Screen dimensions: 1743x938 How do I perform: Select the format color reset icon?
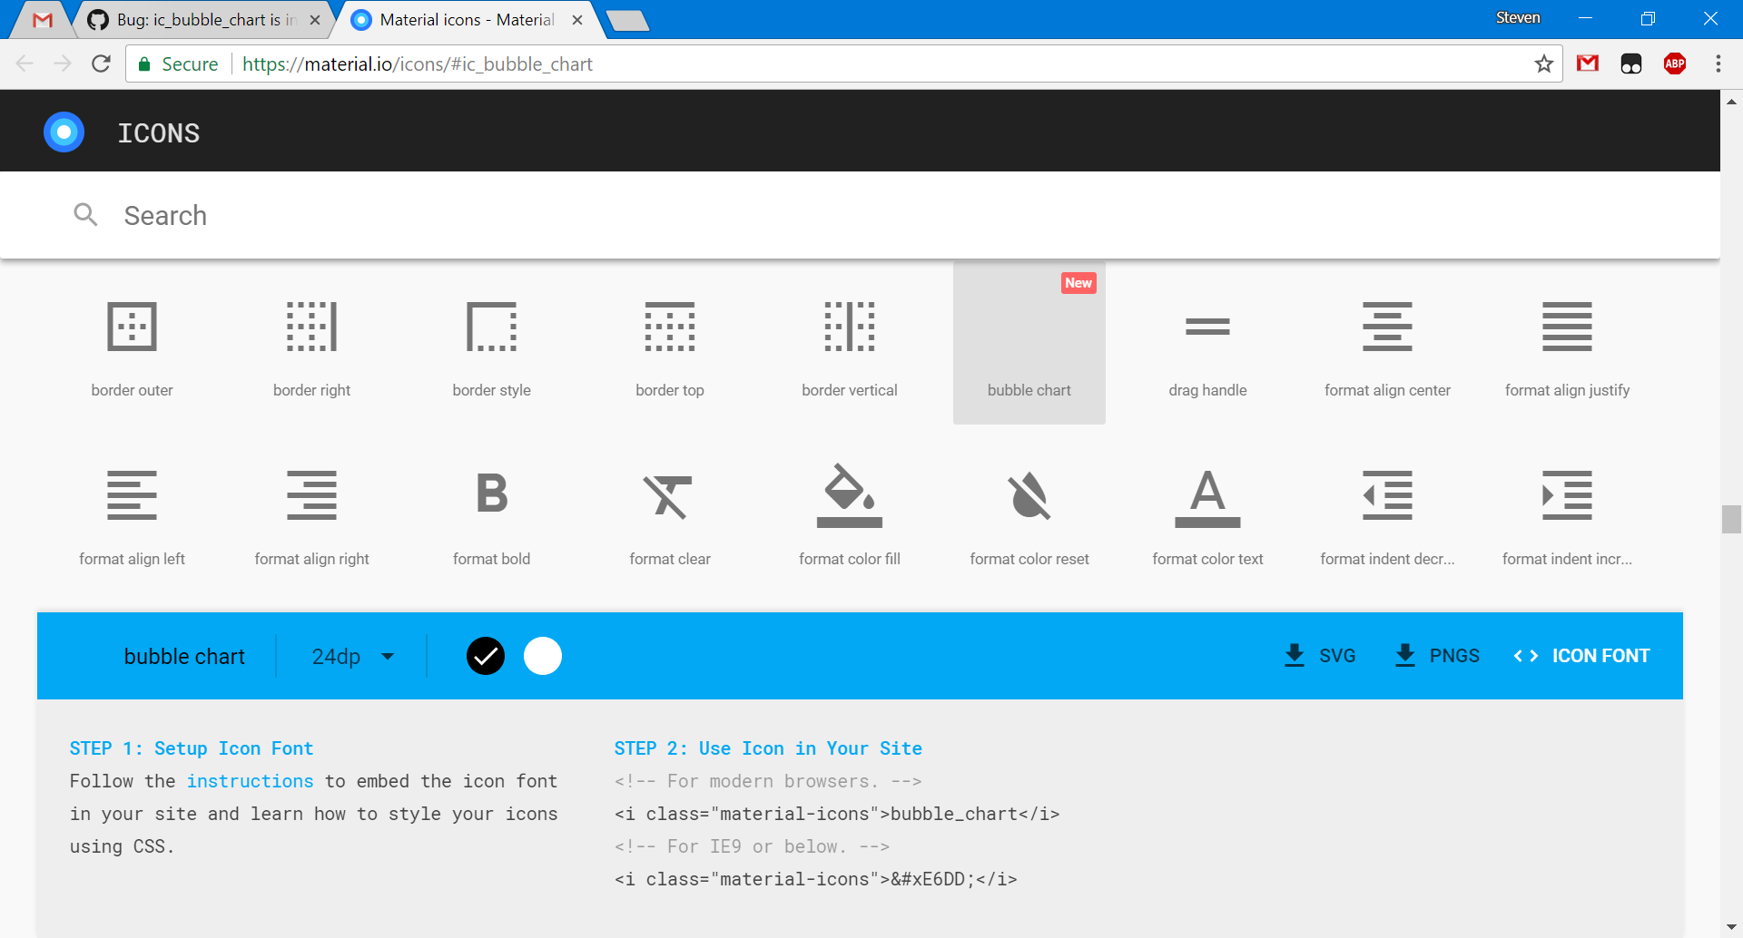[x=1029, y=495]
